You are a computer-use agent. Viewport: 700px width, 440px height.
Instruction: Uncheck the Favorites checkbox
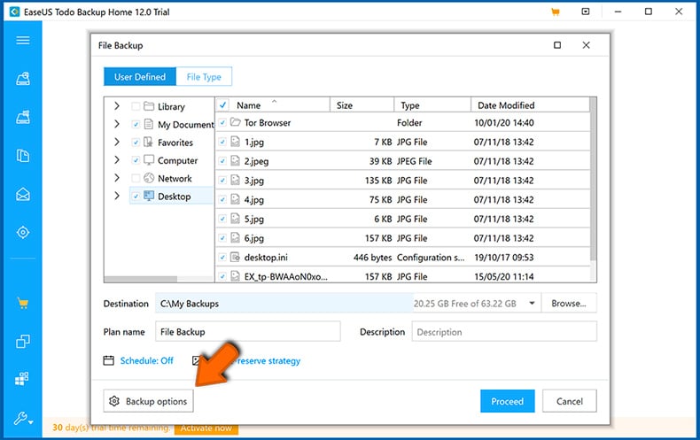(136, 143)
